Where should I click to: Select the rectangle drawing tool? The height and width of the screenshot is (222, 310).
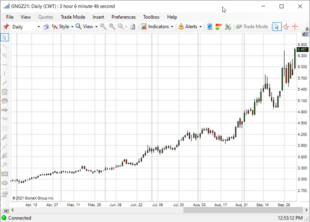pos(5,174)
